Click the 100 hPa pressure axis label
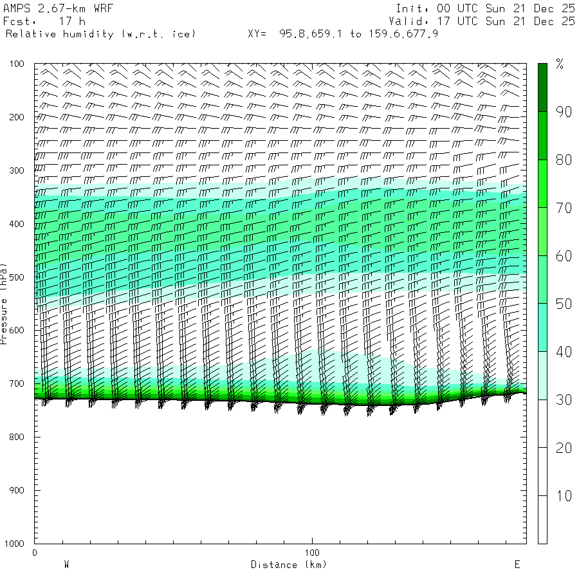 pyautogui.click(x=17, y=64)
